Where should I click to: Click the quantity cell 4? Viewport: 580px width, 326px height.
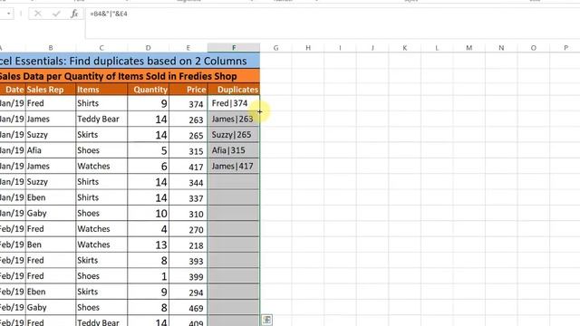click(149, 229)
